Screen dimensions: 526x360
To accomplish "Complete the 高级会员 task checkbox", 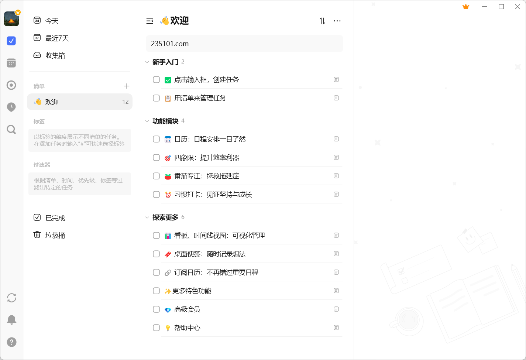I will [156, 309].
